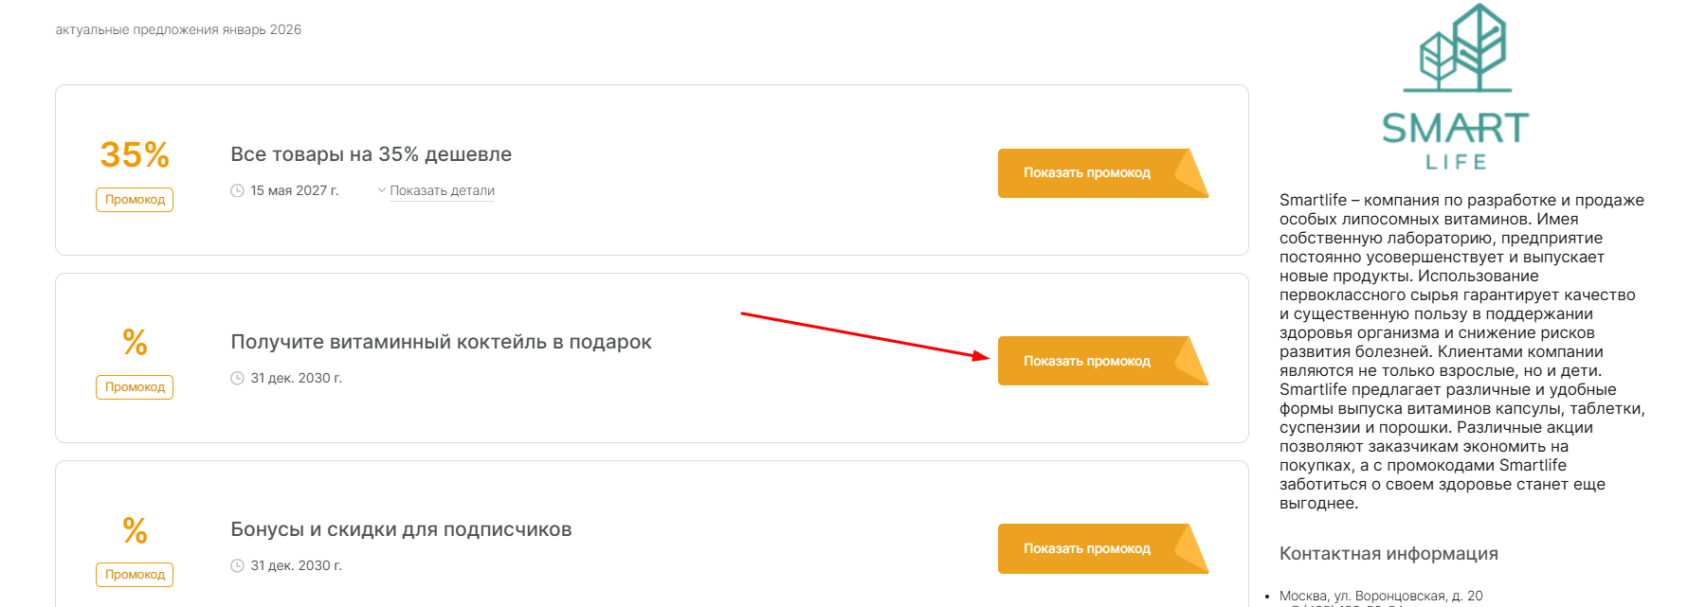Click the clock icon in the vitamin cocktail offer
This screenshot has height=607, width=1706.
[x=237, y=378]
